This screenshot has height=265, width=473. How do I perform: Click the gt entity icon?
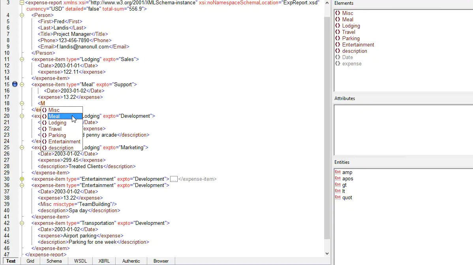pos(338,185)
